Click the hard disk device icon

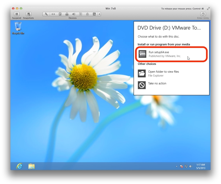click(60, 14)
